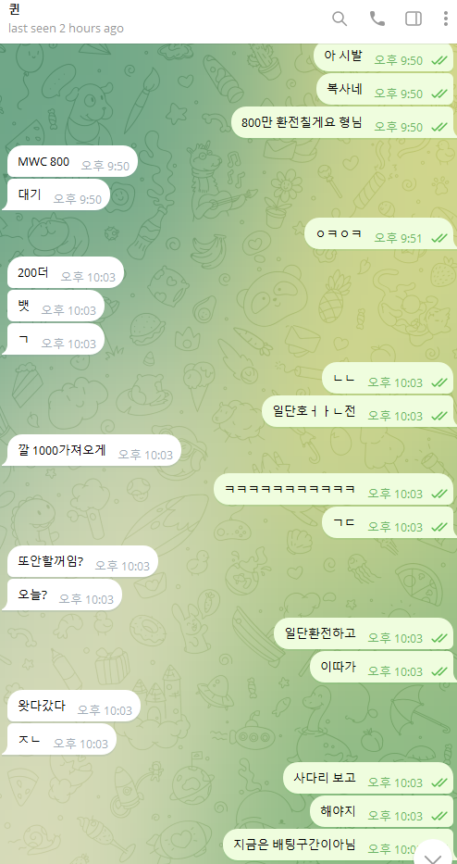Viewport: 457px width, 864px height.
Task: Click the '대기' message bubble
Action: coord(58,194)
